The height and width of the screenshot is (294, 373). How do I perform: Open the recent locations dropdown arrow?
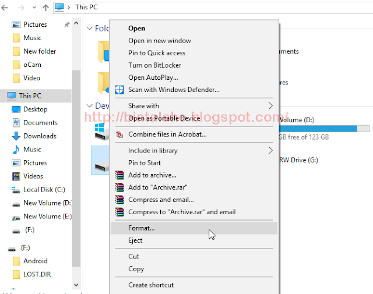click(x=34, y=8)
